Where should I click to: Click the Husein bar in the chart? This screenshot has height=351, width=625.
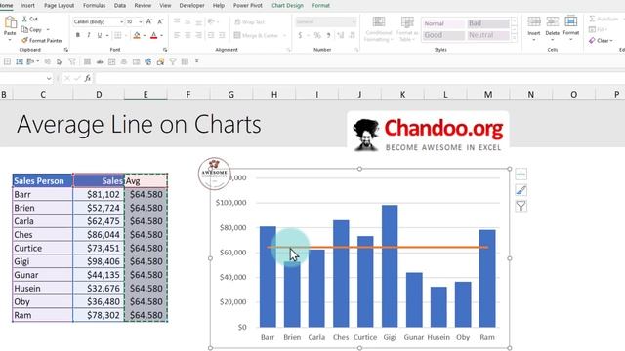[x=438, y=307]
